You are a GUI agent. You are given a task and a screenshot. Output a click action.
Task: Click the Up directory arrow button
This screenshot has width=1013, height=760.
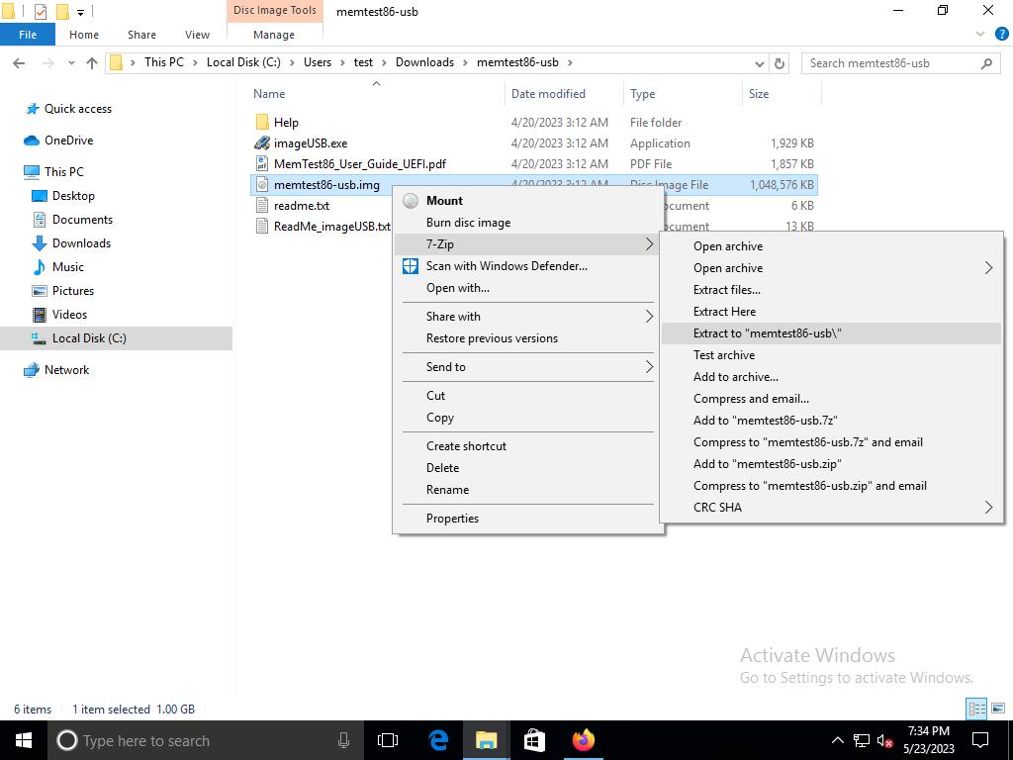(x=92, y=62)
